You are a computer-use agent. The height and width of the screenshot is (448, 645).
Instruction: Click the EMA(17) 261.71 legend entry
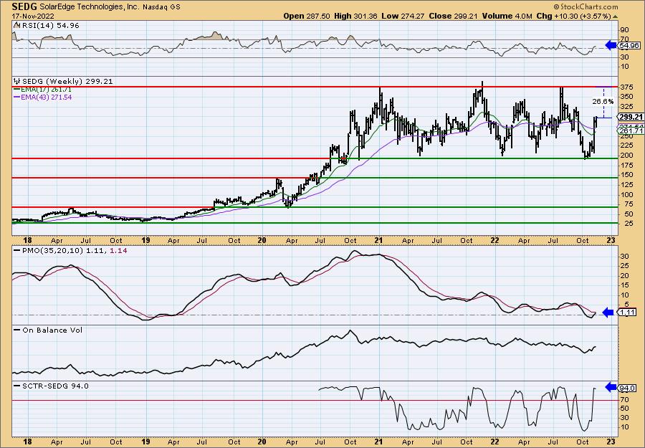(46, 90)
